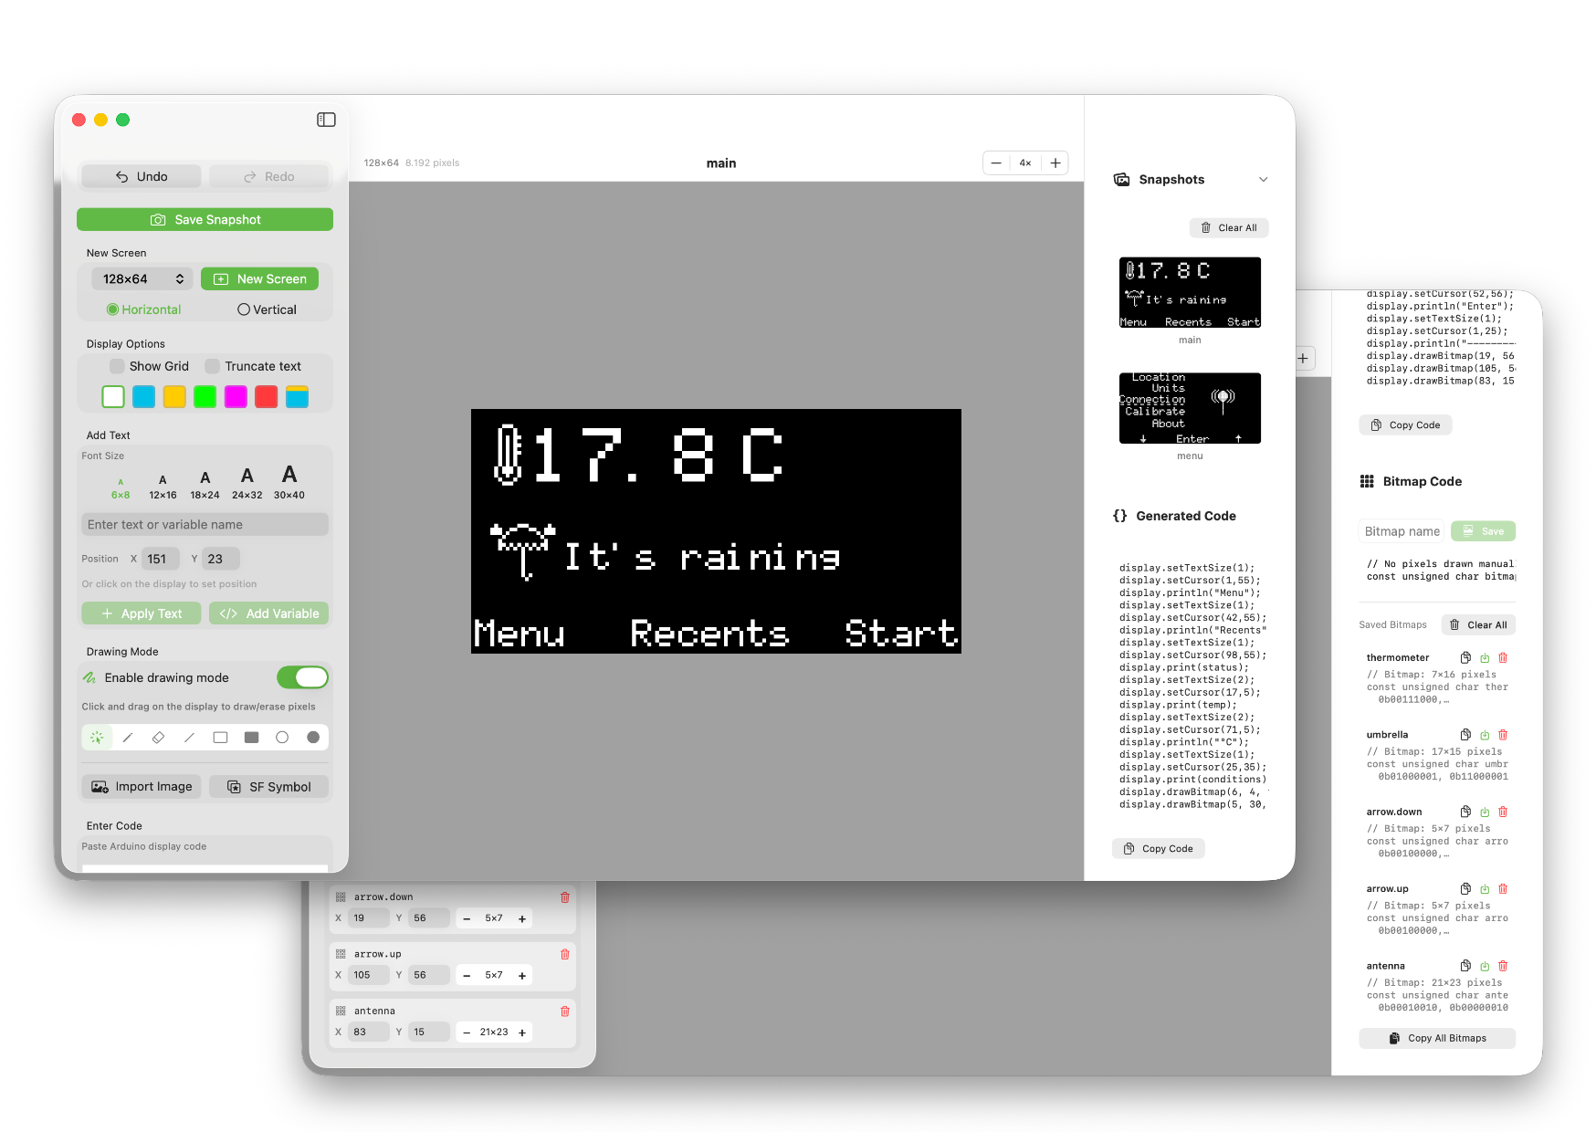Select the filled rectangle drawing tool
Image resolution: width=1596 pixels, height=1132 pixels.
click(x=251, y=738)
